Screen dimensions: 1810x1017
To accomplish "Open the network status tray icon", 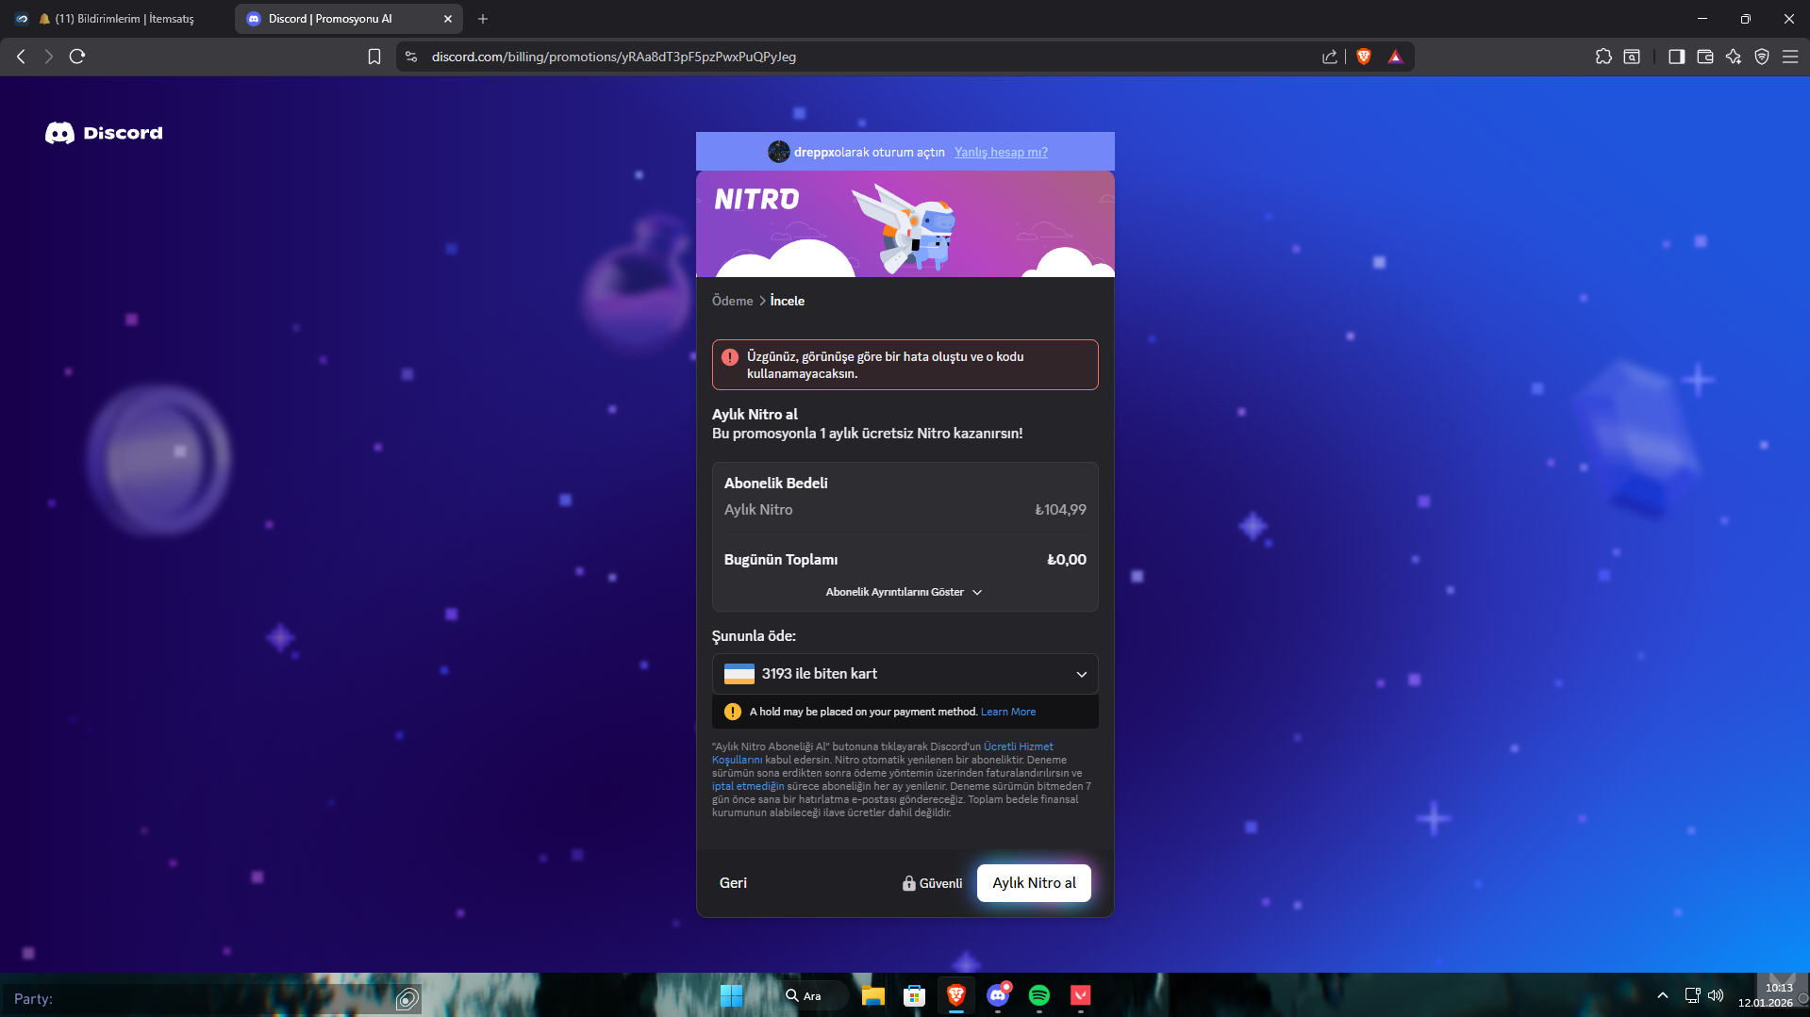I will [1693, 995].
